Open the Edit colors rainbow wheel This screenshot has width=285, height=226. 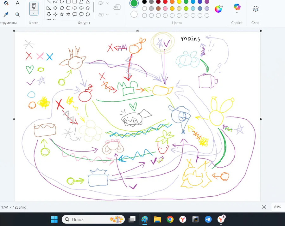[218, 9]
